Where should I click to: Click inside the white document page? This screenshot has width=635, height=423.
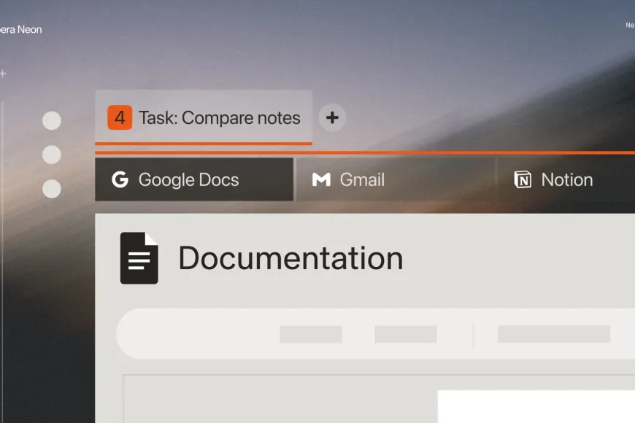[x=536, y=406]
